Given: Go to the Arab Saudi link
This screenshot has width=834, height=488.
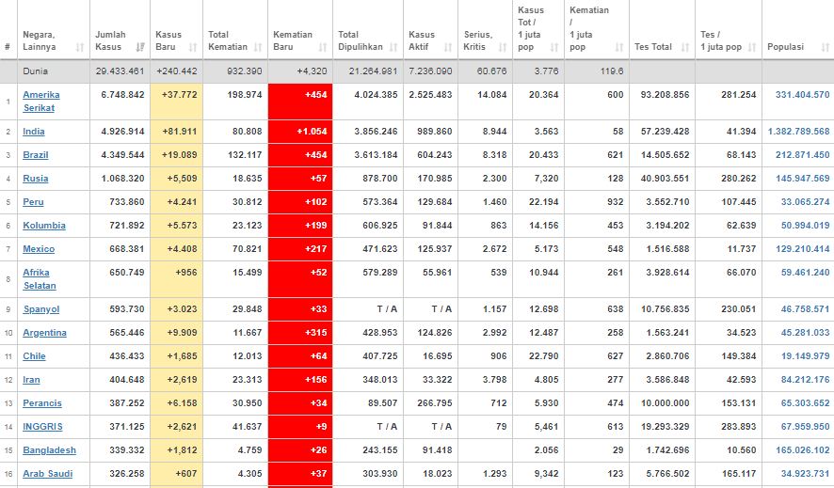Looking at the screenshot, I should 47,473.
